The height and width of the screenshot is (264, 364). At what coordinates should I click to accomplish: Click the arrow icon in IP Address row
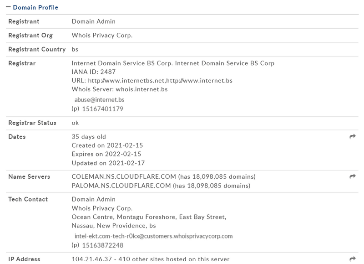click(352, 259)
